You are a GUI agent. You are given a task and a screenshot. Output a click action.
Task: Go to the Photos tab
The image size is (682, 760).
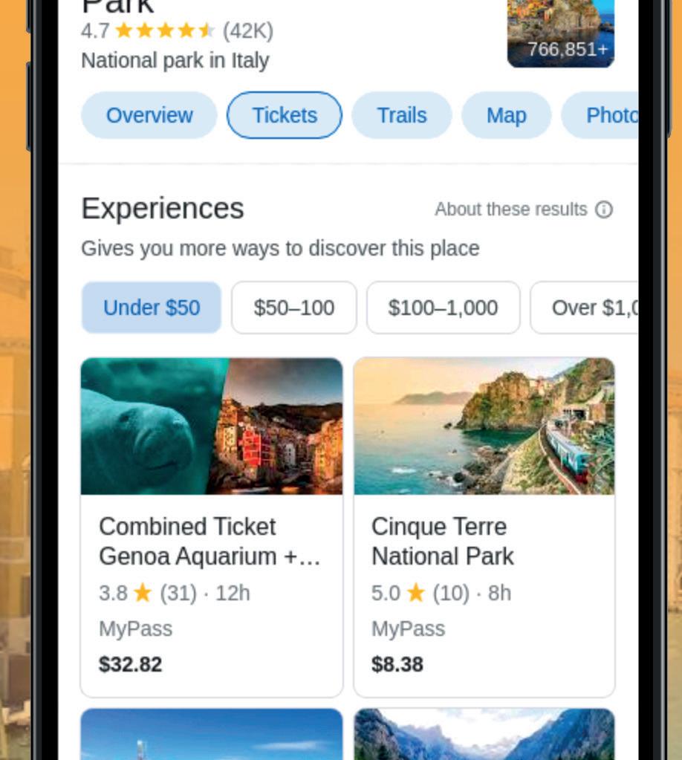[600, 115]
